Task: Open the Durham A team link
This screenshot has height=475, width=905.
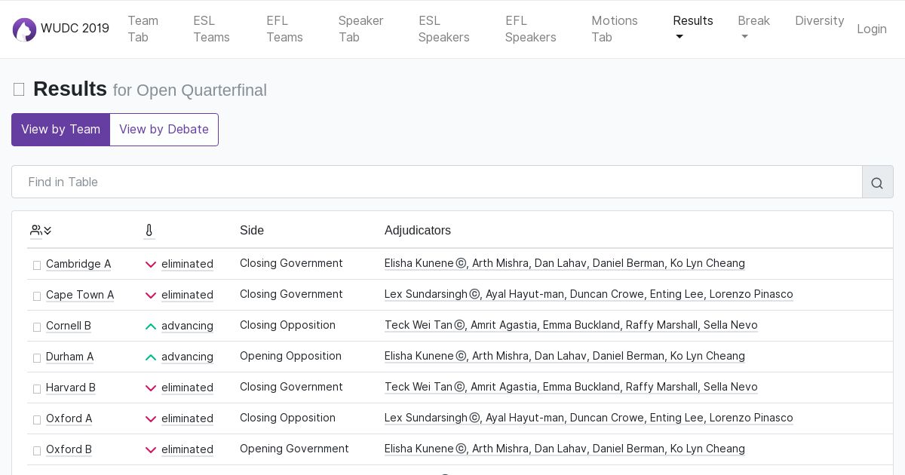Action: click(70, 357)
